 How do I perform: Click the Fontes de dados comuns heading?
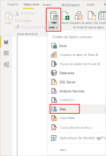pos(72,37)
